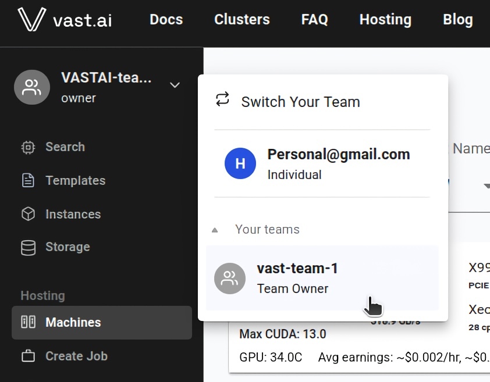
Task: Click the Avg earnings text
Action: [x=404, y=358]
